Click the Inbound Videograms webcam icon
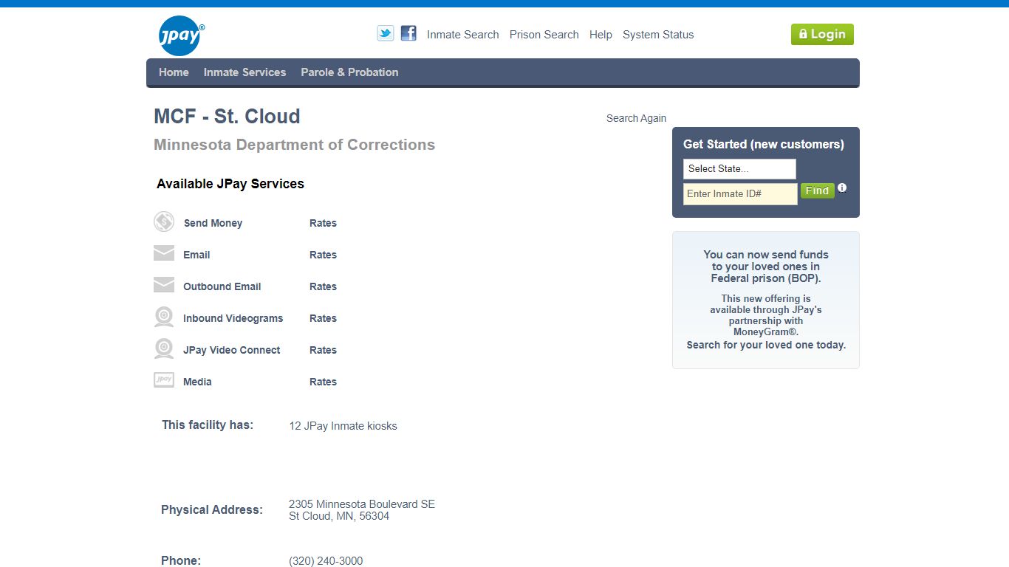Screen dimensions: 1009x567 click(164, 317)
